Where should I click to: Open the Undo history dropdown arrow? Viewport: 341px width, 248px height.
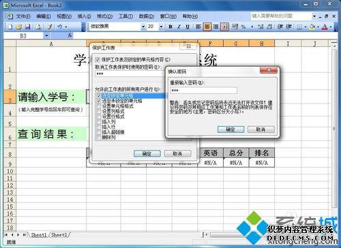tap(66, 27)
